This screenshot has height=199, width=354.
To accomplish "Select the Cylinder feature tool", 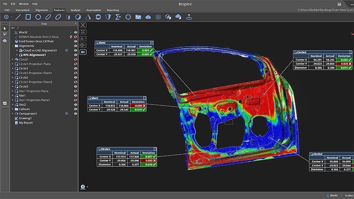I will 68,17.
